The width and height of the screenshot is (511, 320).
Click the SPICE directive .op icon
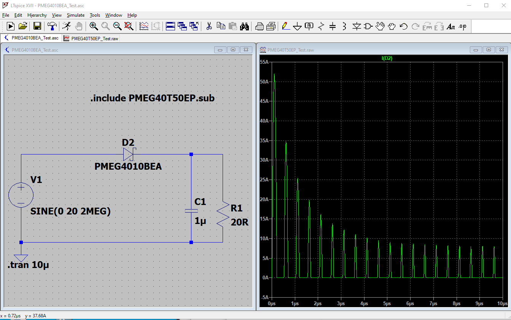click(x=462, y=26)
